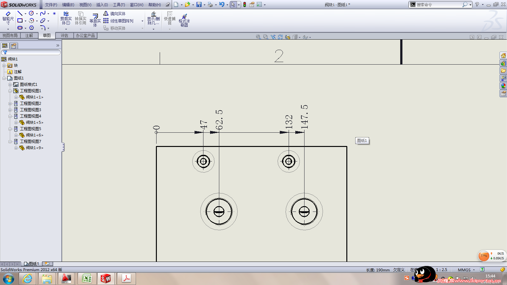Collapse the 图纸1 tree node

(x=4, y=78)
